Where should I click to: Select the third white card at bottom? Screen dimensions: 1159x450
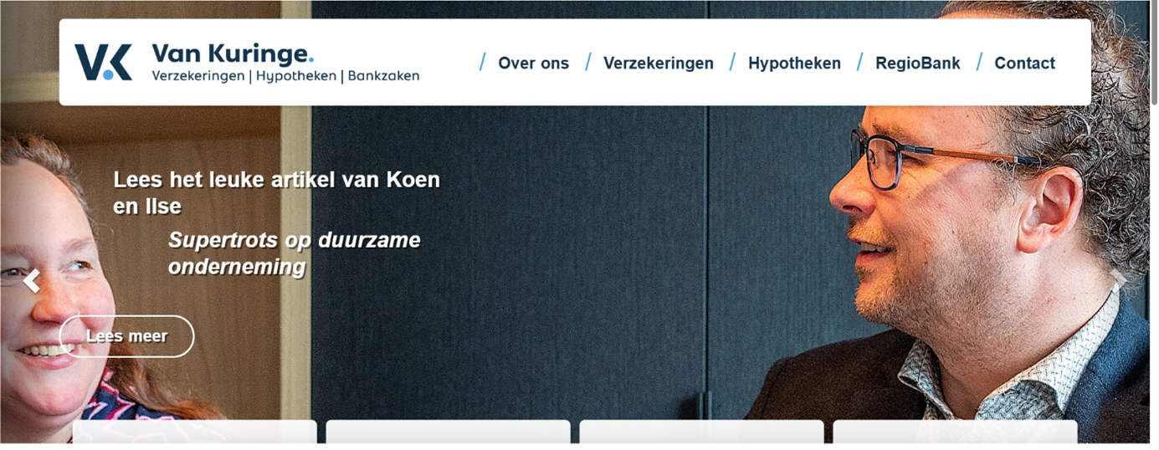(x=701, y=432)
